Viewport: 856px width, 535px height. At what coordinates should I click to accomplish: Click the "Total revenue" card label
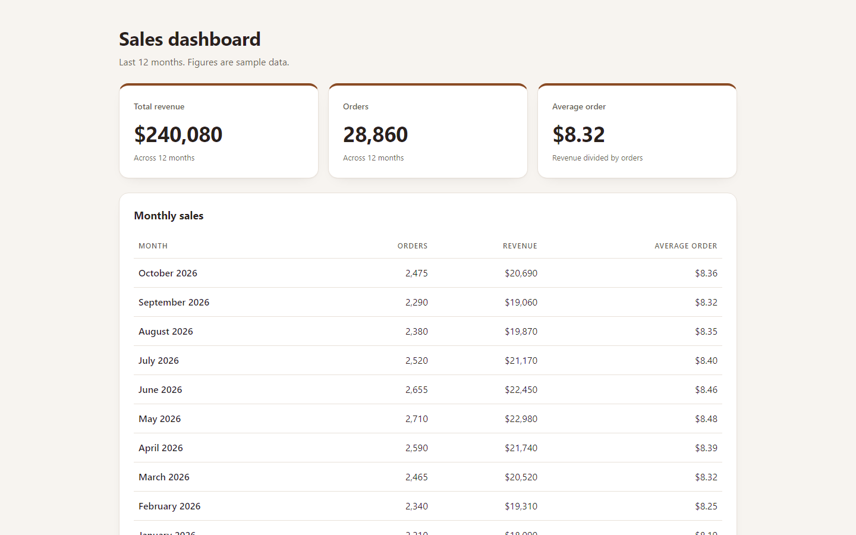point(159,106)
